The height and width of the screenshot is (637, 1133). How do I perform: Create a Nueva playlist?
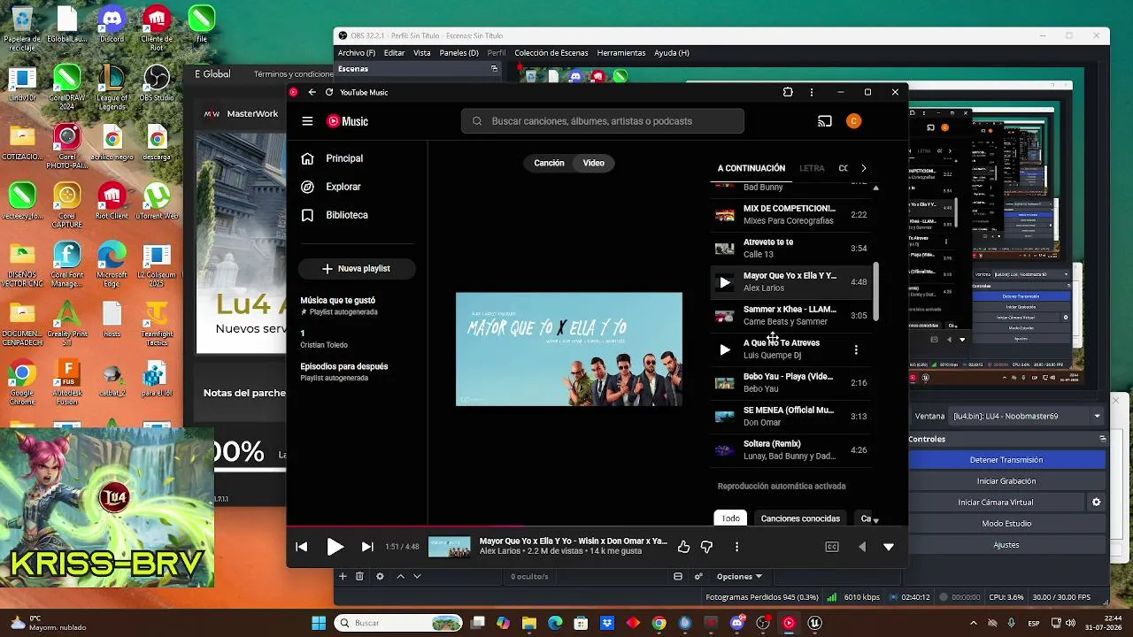click(357, 268)
